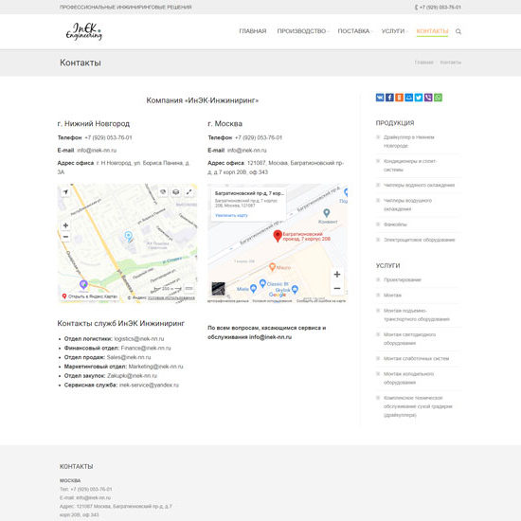Share page via WhatsApp icon
This screenshot has height=521, width=521.
[438, 98]
